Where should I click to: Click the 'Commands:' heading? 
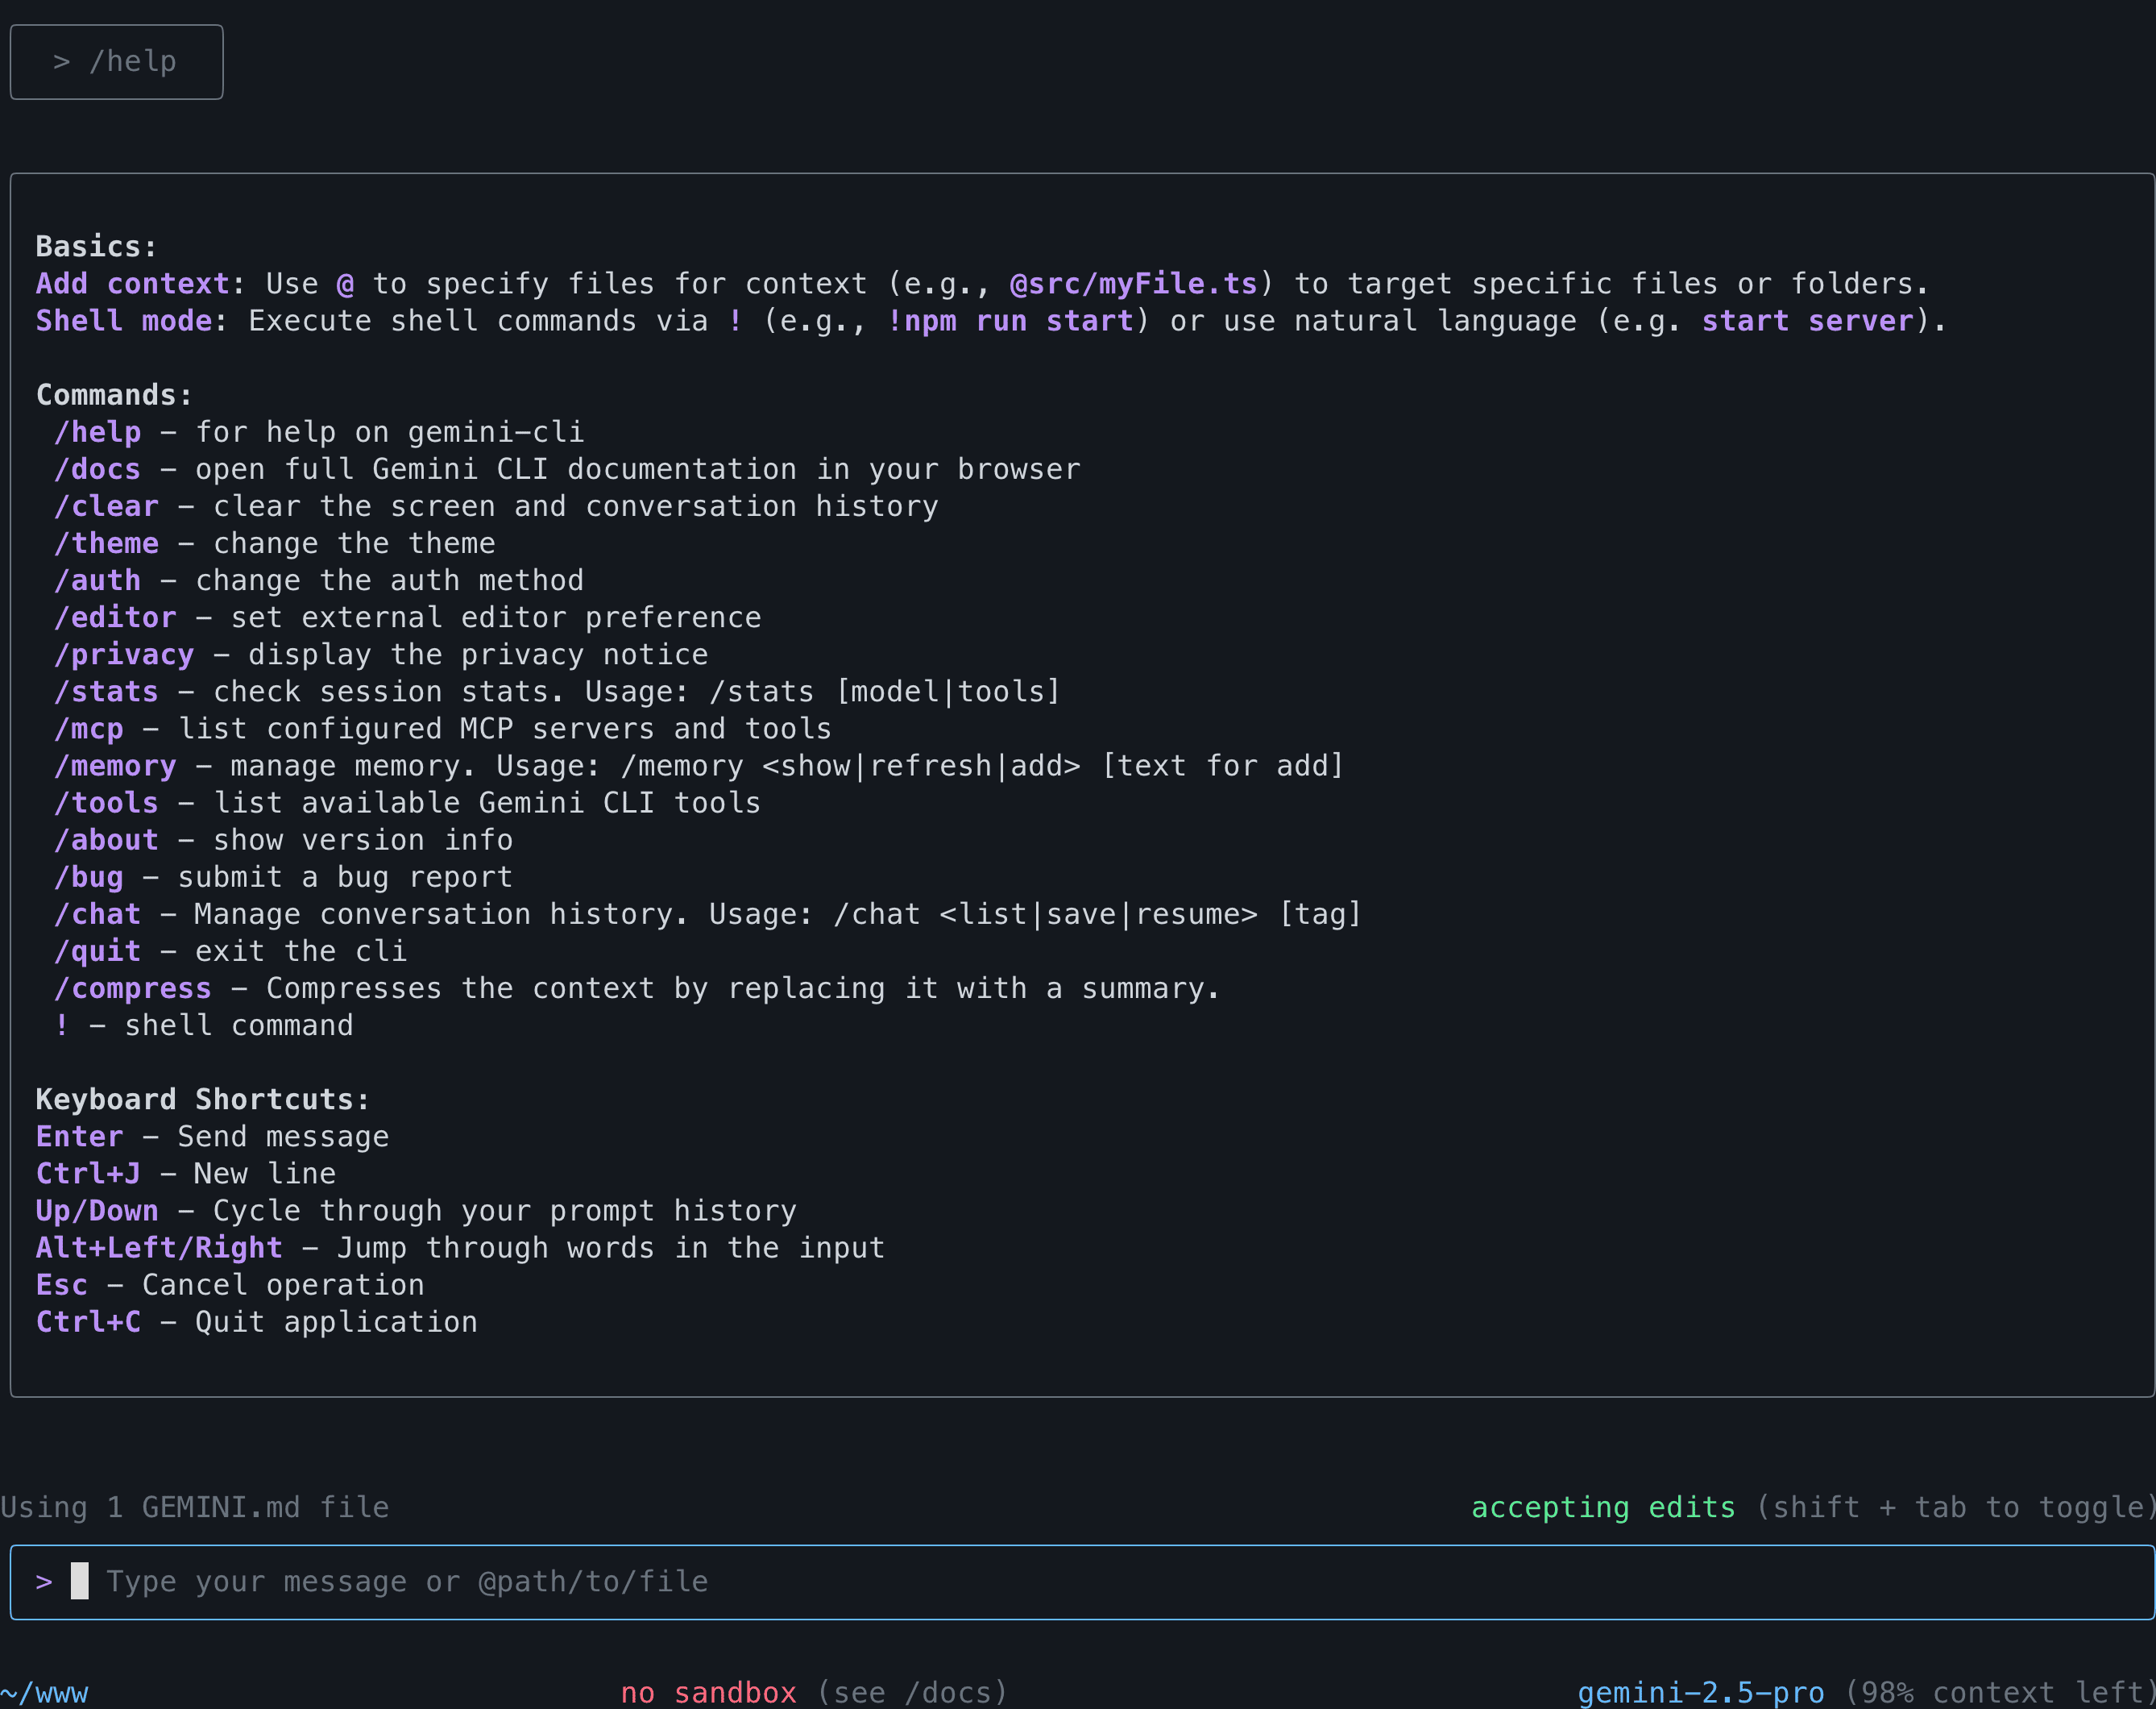coord(114,394)
